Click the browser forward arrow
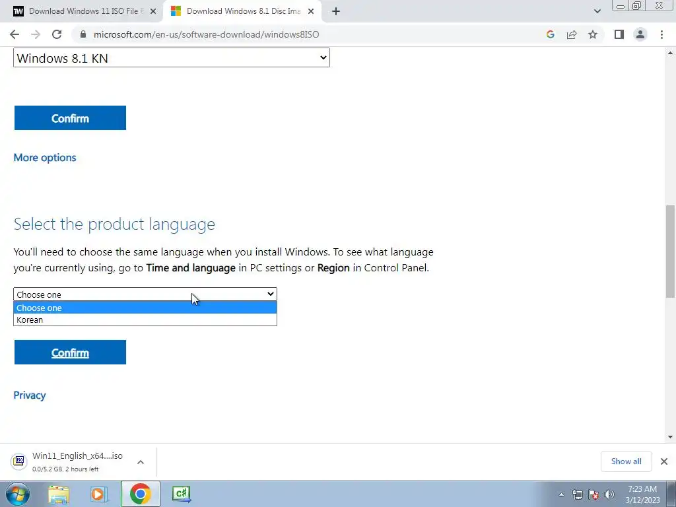 point(36,34)
